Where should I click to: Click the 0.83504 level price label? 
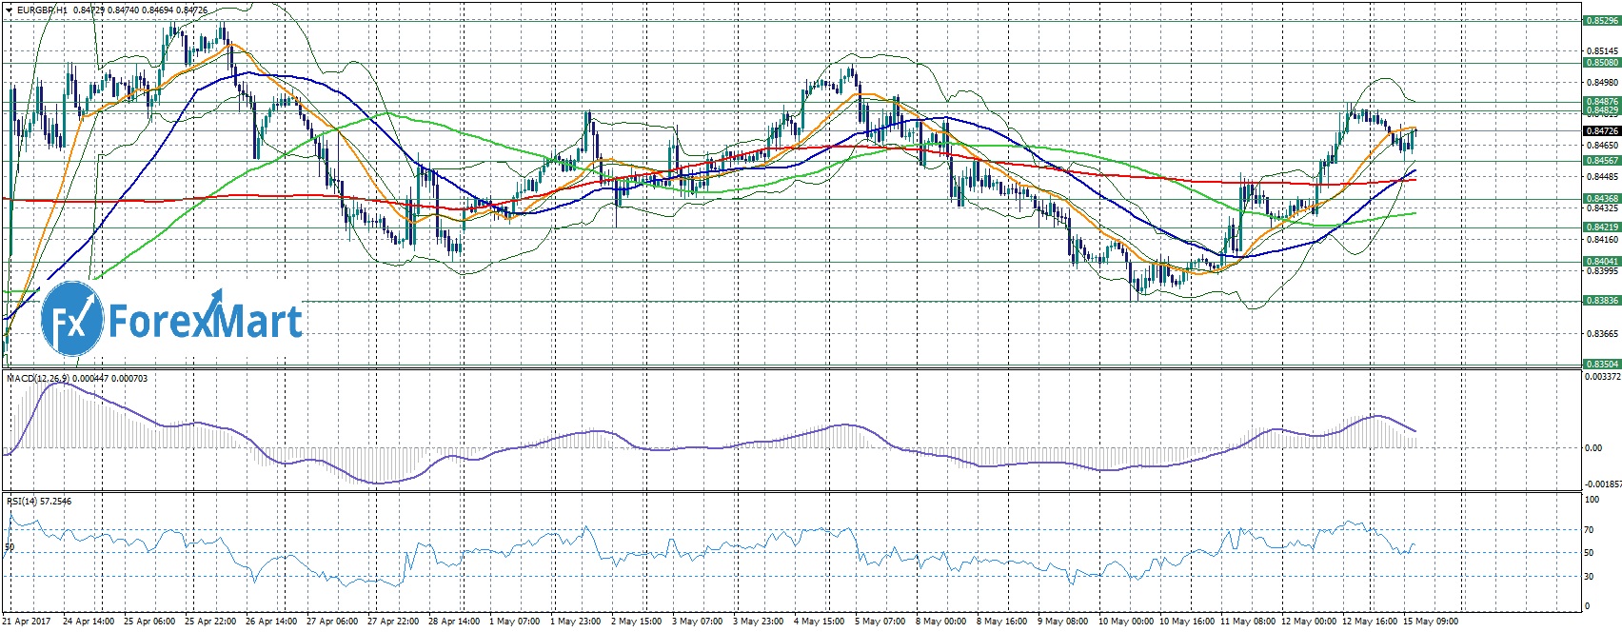(x=1601, y=364)
